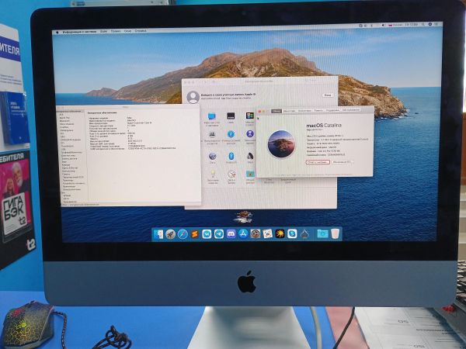Open Spotlight search in menu bar
Viewport: 466px width, 349px height.
(423, 25)
